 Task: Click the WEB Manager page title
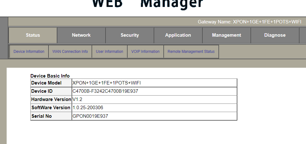click(147, 4)
